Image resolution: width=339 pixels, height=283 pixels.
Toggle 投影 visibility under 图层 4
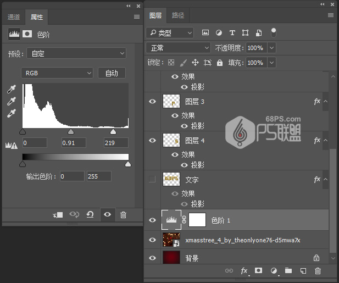click(x=184, y=165)
